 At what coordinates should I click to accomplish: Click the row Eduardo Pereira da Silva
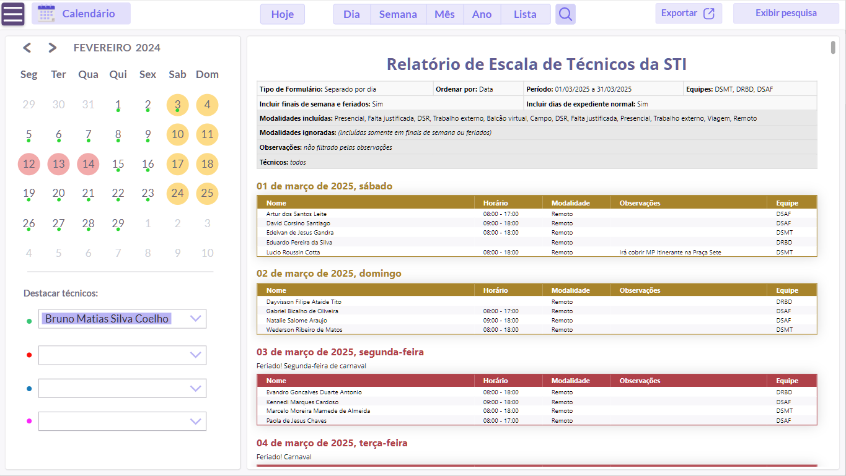click(x=537, y=242)
